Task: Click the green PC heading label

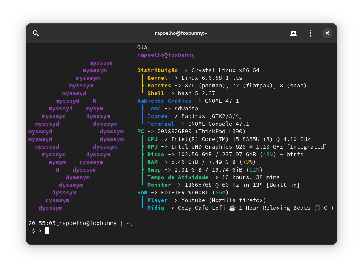Action: tap(141, 132)
